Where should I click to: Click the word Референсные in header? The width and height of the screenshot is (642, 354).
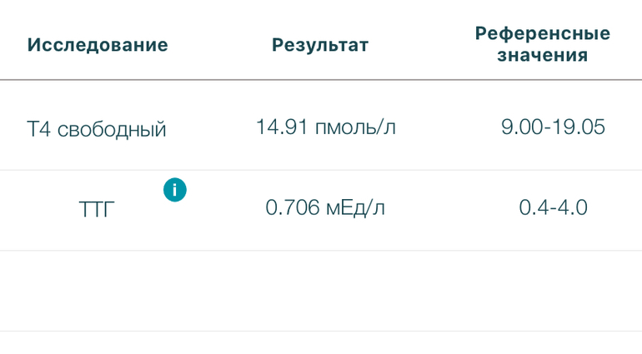pos(543,34)
